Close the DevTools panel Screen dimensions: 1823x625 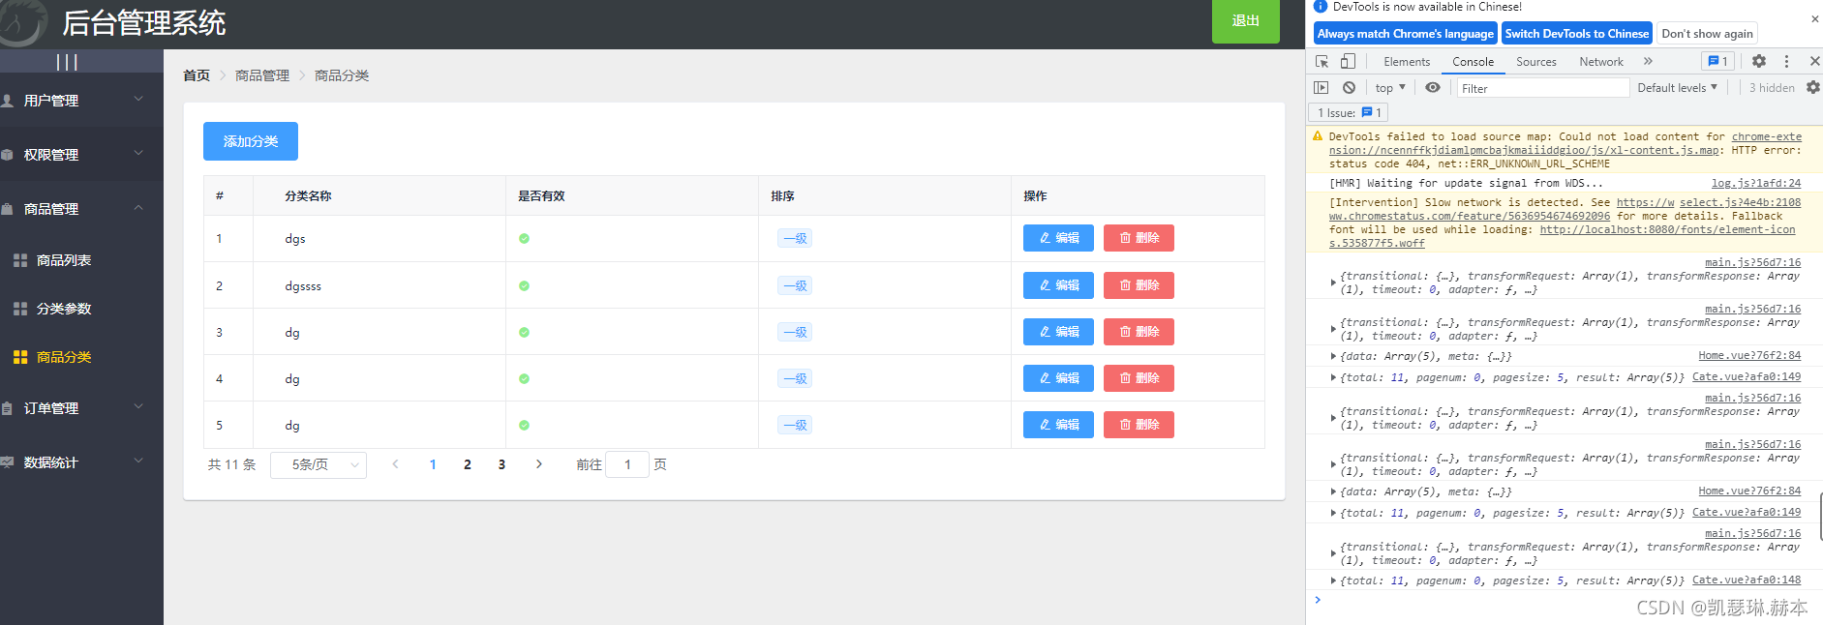(1814, 61)
